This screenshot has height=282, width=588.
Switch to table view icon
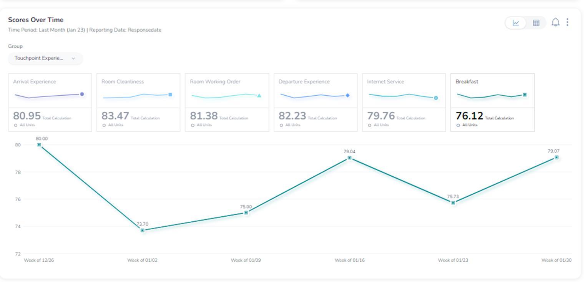pyautogui.click(x=536, y=23)
